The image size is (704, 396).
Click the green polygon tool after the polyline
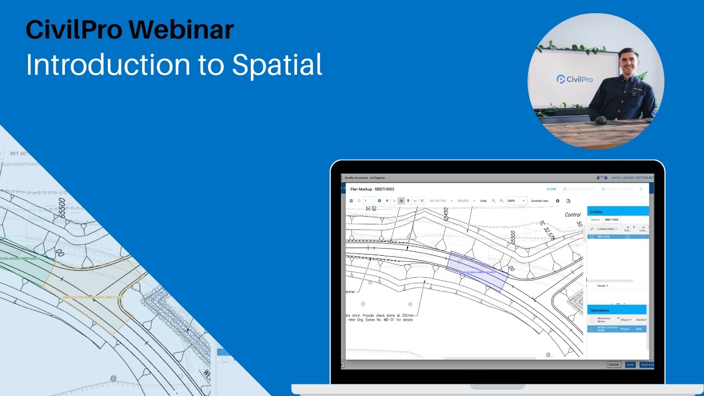click(x=422, y=201)
